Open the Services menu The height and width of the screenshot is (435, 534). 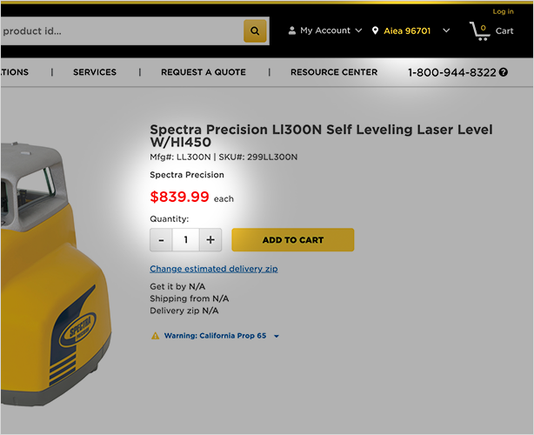pos(95,72)
